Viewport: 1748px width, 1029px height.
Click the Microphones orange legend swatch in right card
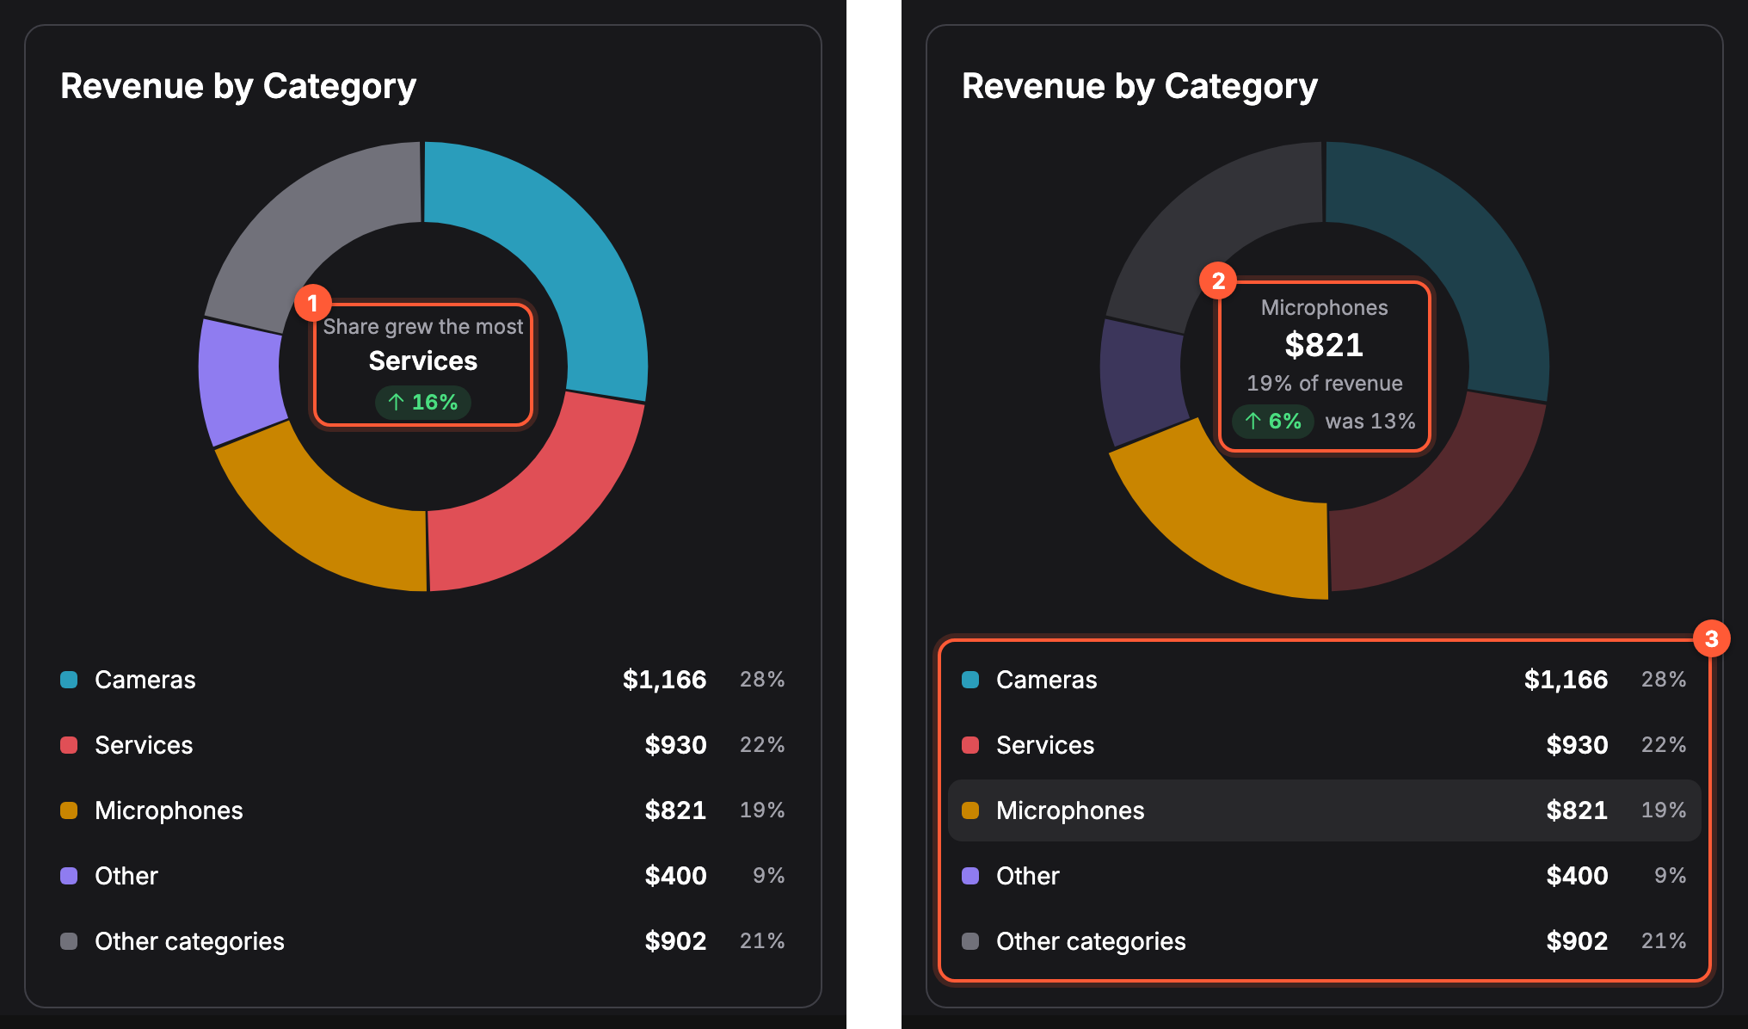pyautogui.click(x=970, y=810)
